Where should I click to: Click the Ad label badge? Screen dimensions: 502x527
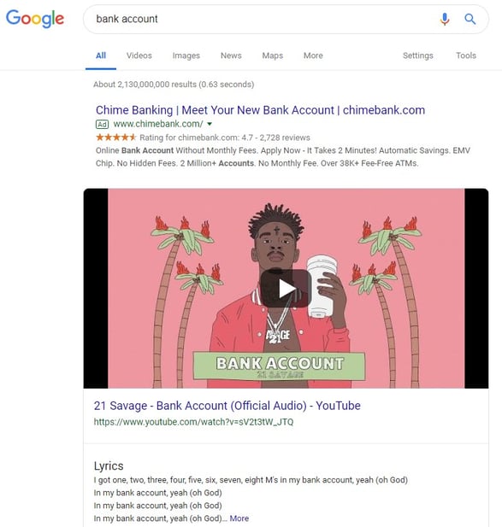tap(103, 125)
